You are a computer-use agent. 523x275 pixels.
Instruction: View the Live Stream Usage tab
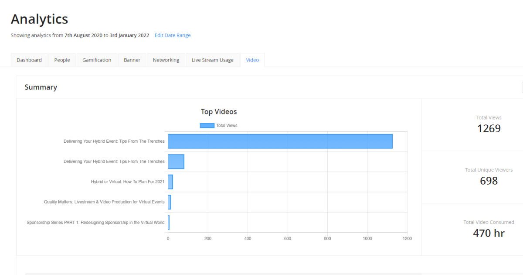click(x=213, y=60)
